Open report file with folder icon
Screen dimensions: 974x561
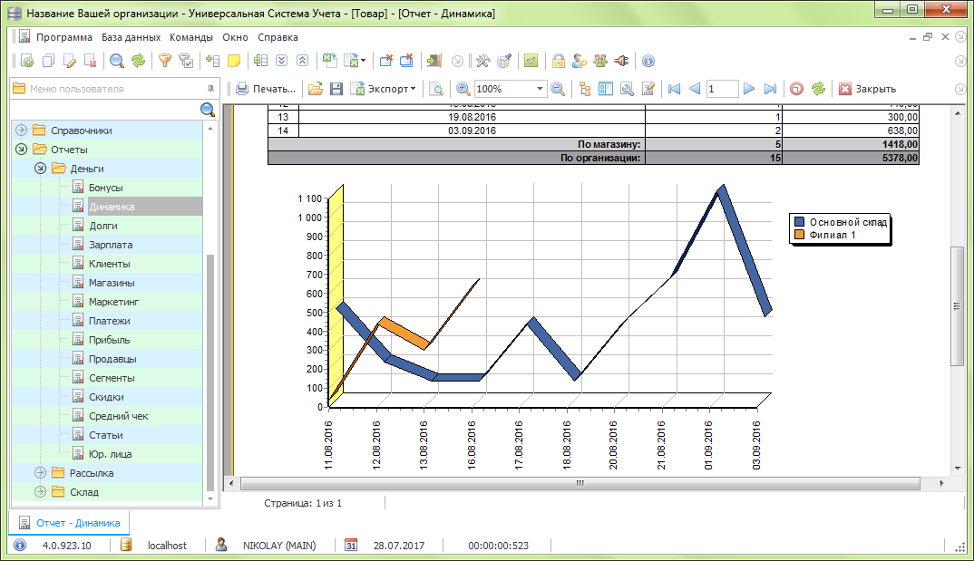click(316, 89)
